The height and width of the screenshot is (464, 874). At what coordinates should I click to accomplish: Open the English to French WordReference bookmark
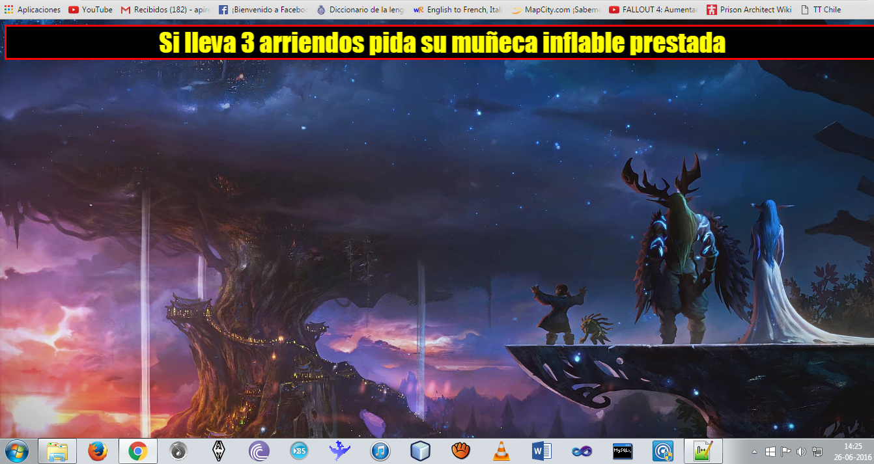click(x=458, y=10)
